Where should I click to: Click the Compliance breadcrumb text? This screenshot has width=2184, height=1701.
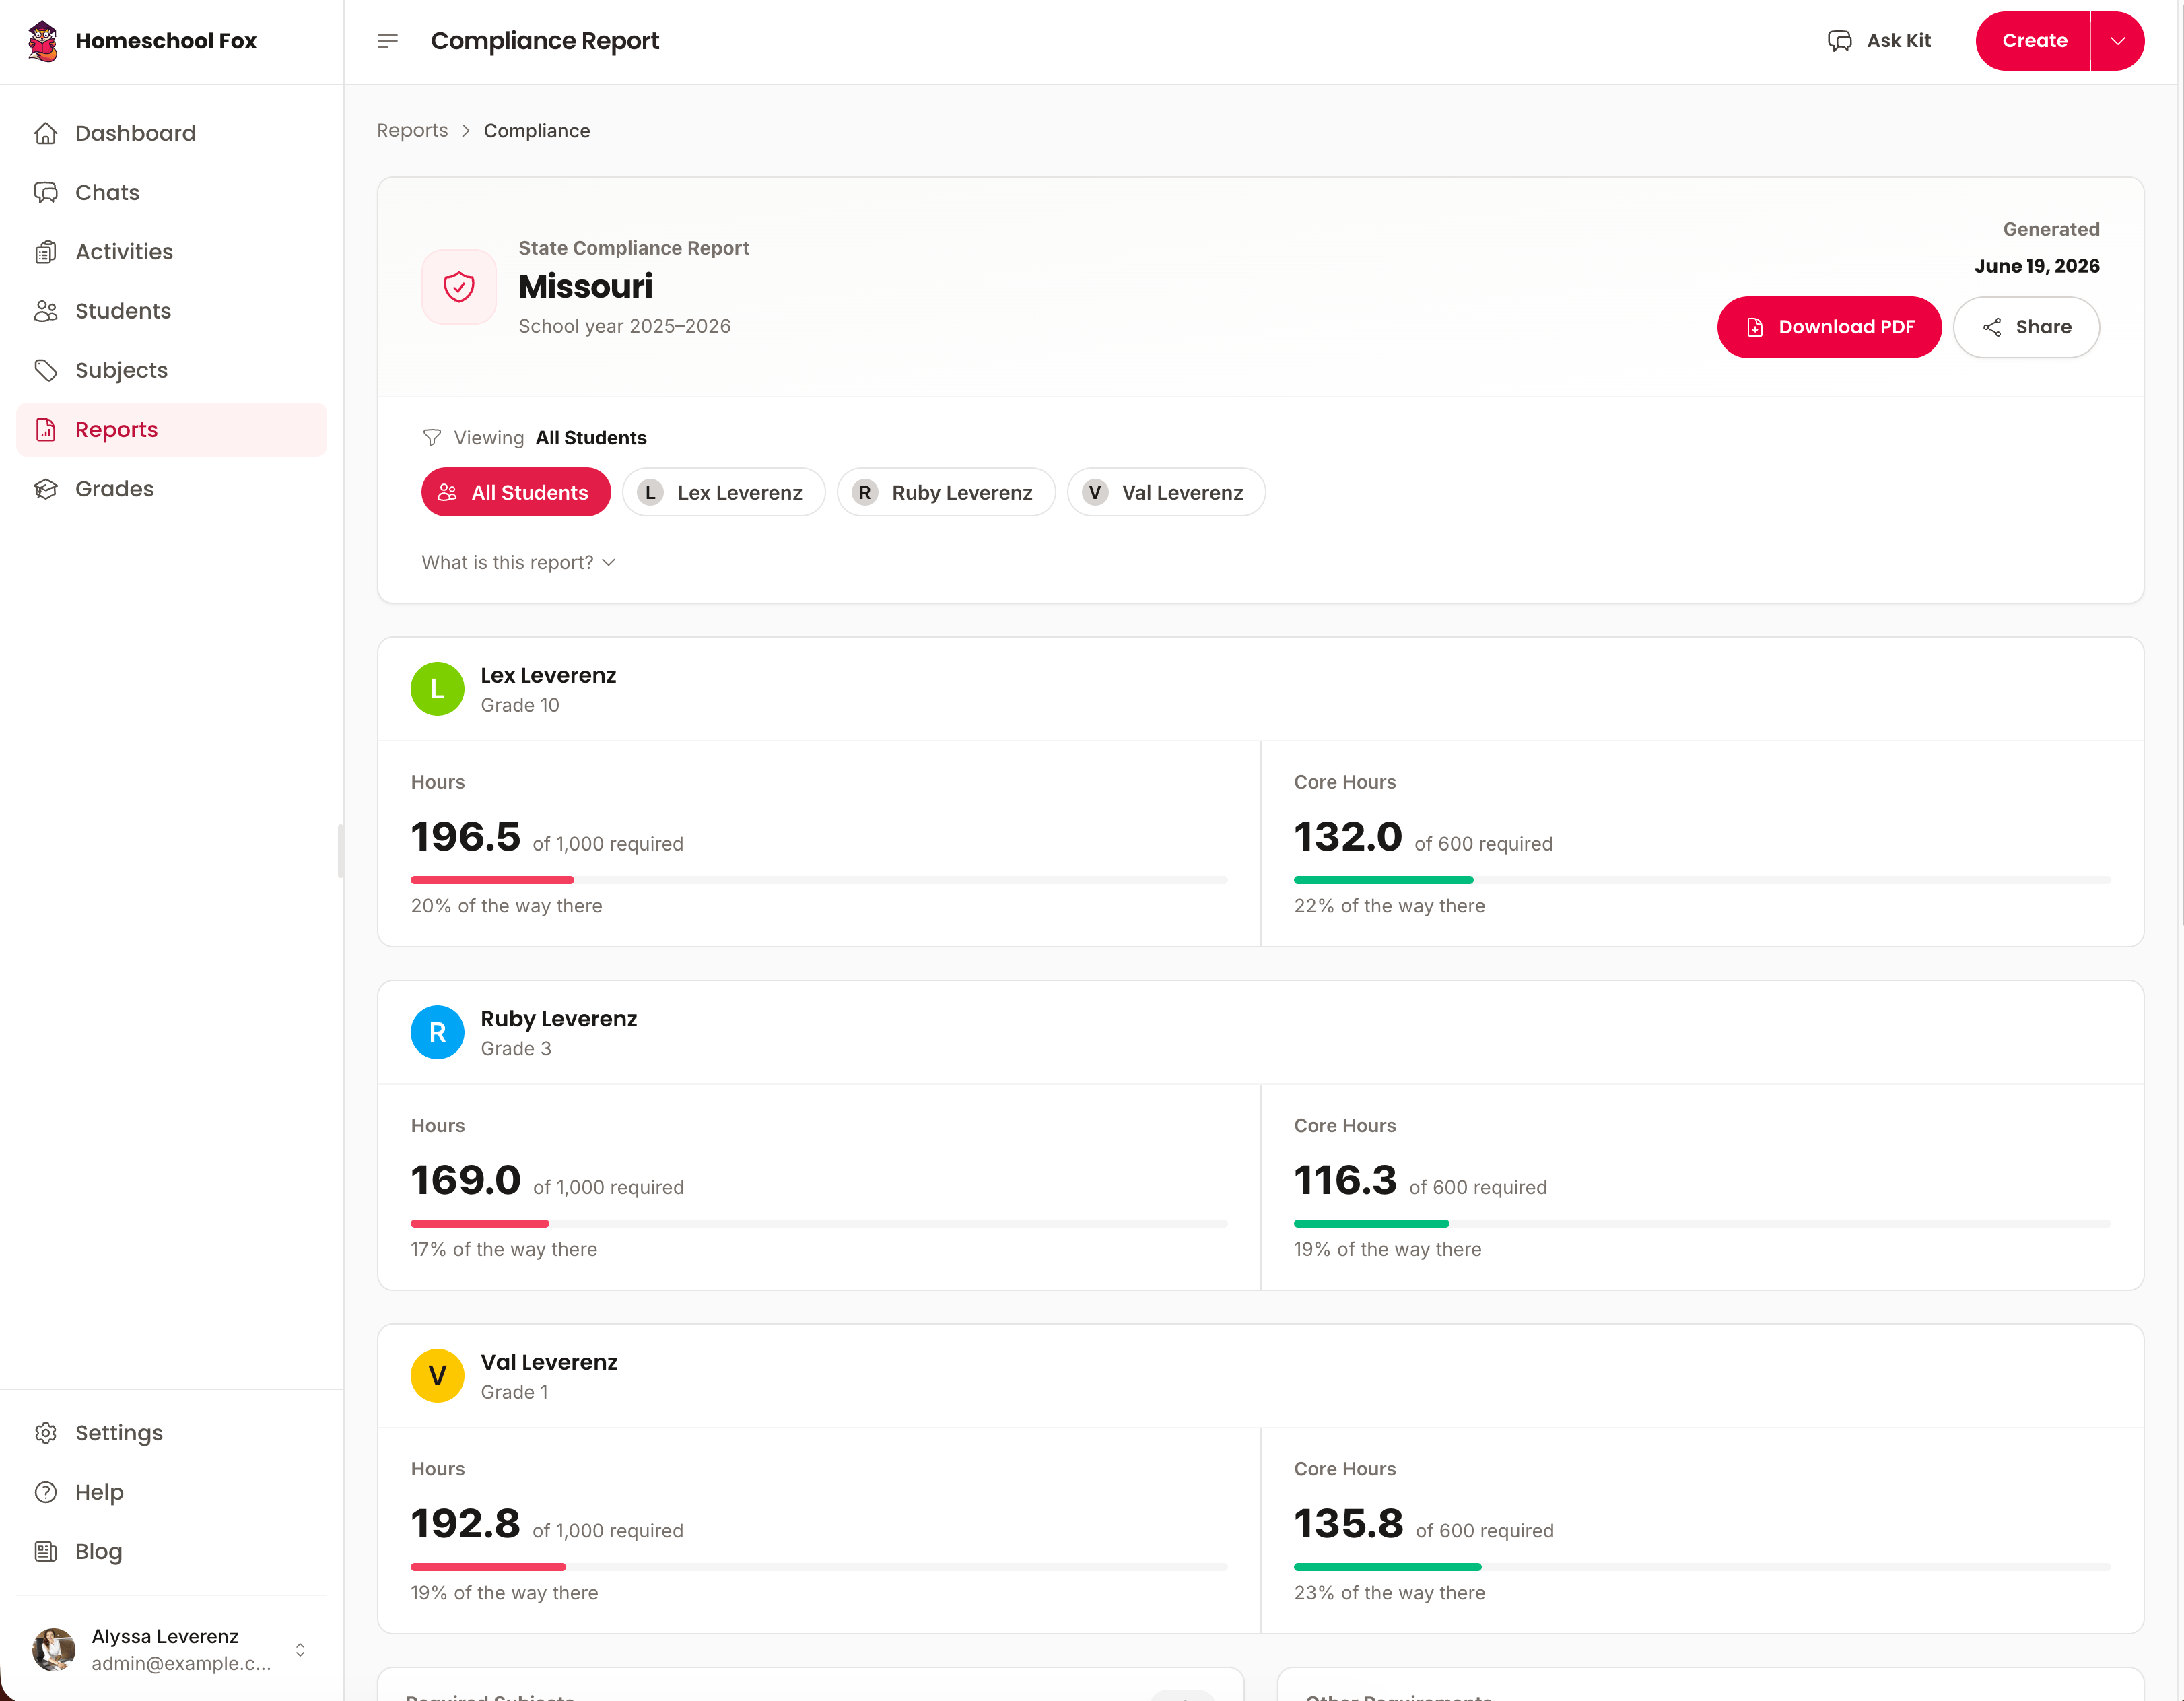point(537,131)
